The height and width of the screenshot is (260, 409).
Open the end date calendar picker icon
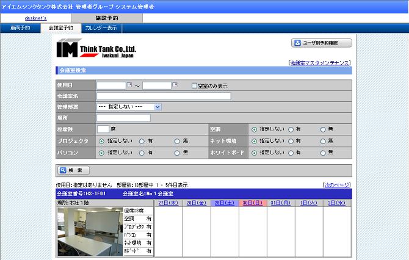(x=175, y=85)
